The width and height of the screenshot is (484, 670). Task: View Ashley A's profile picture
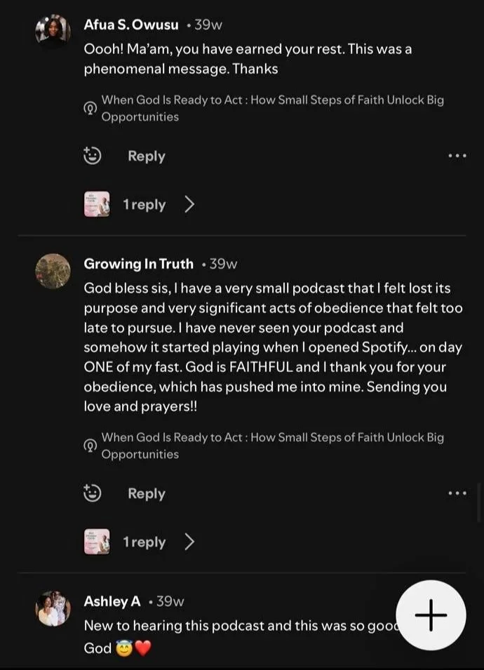pos(53,608)
